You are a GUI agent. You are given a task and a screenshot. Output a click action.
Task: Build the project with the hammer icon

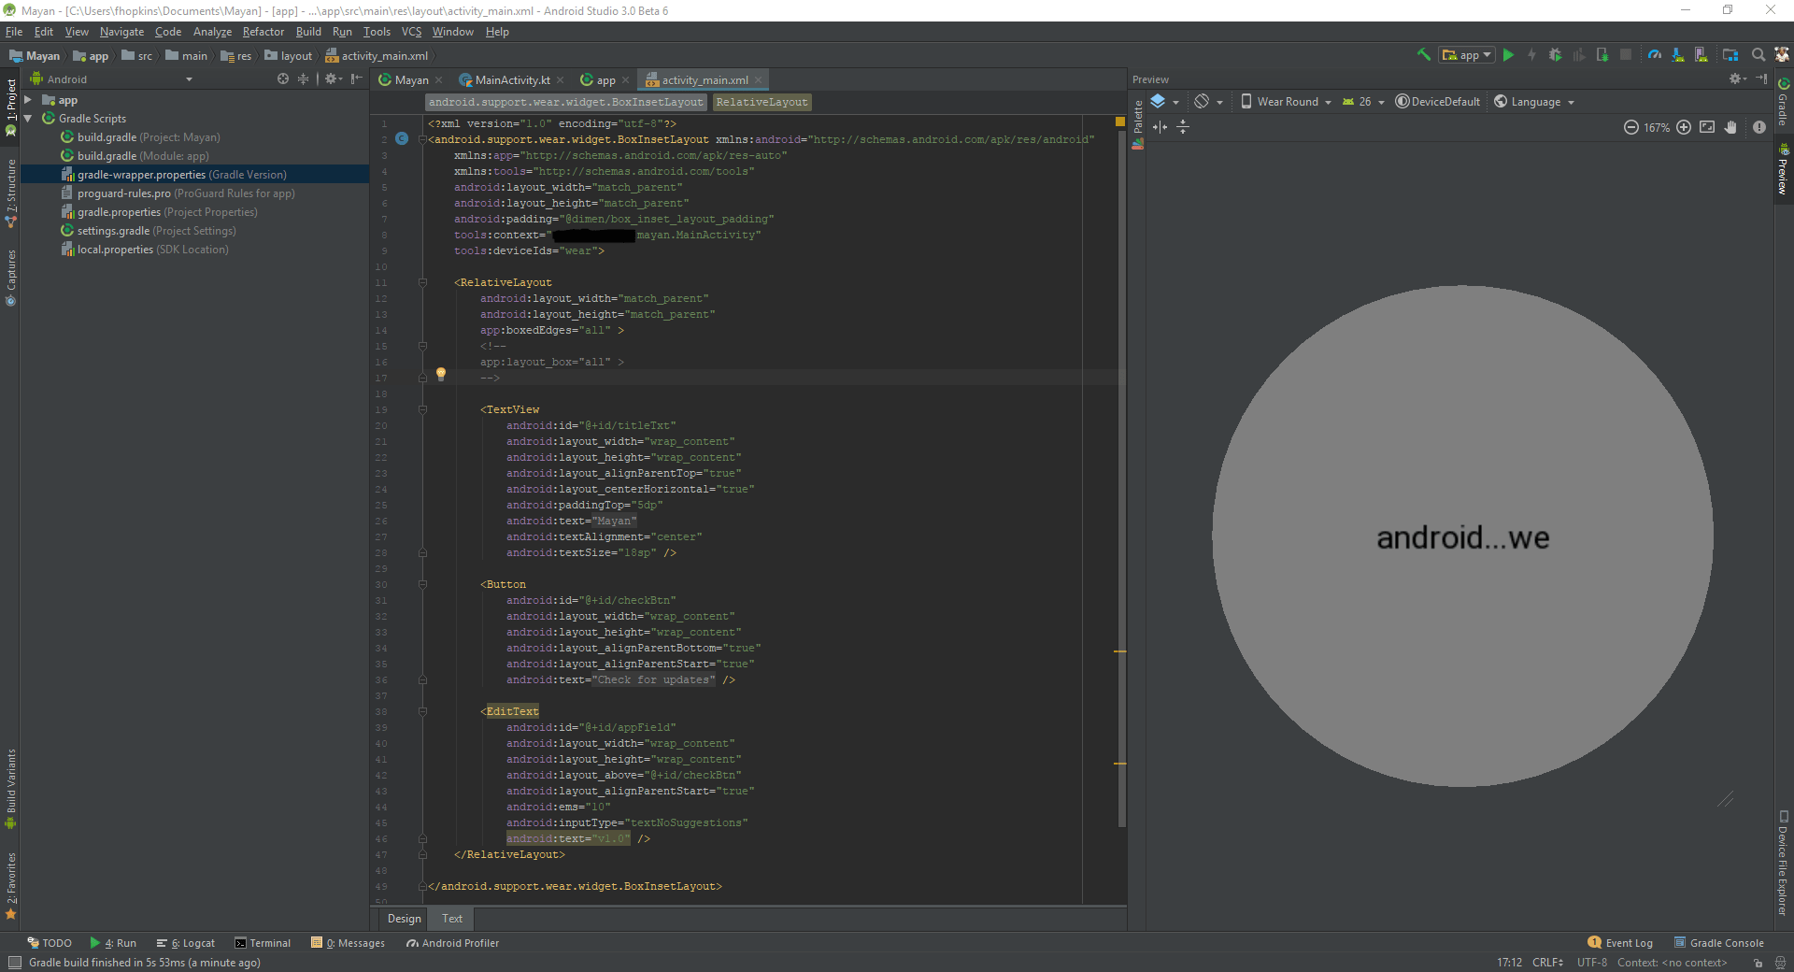click(x=1424, y=55)
